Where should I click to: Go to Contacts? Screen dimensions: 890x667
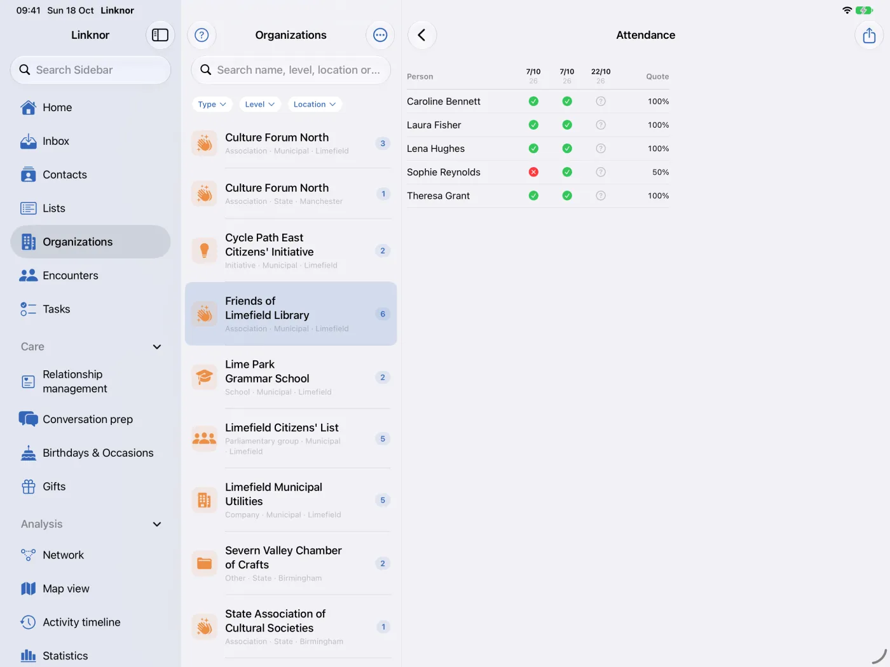tap(90, 175)
